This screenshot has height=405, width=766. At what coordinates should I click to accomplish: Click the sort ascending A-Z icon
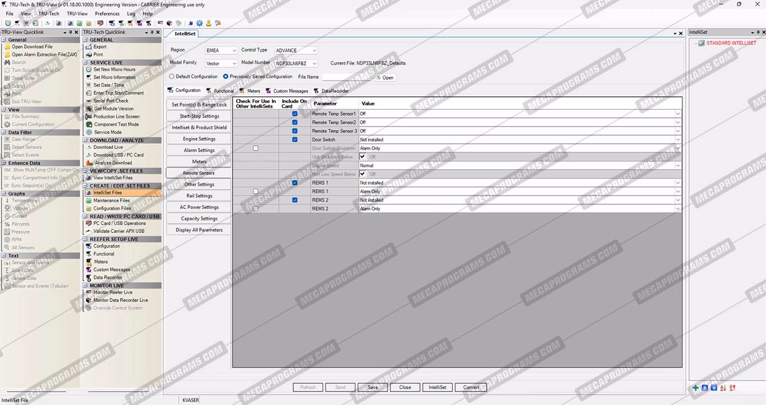[x=723, y=388]
